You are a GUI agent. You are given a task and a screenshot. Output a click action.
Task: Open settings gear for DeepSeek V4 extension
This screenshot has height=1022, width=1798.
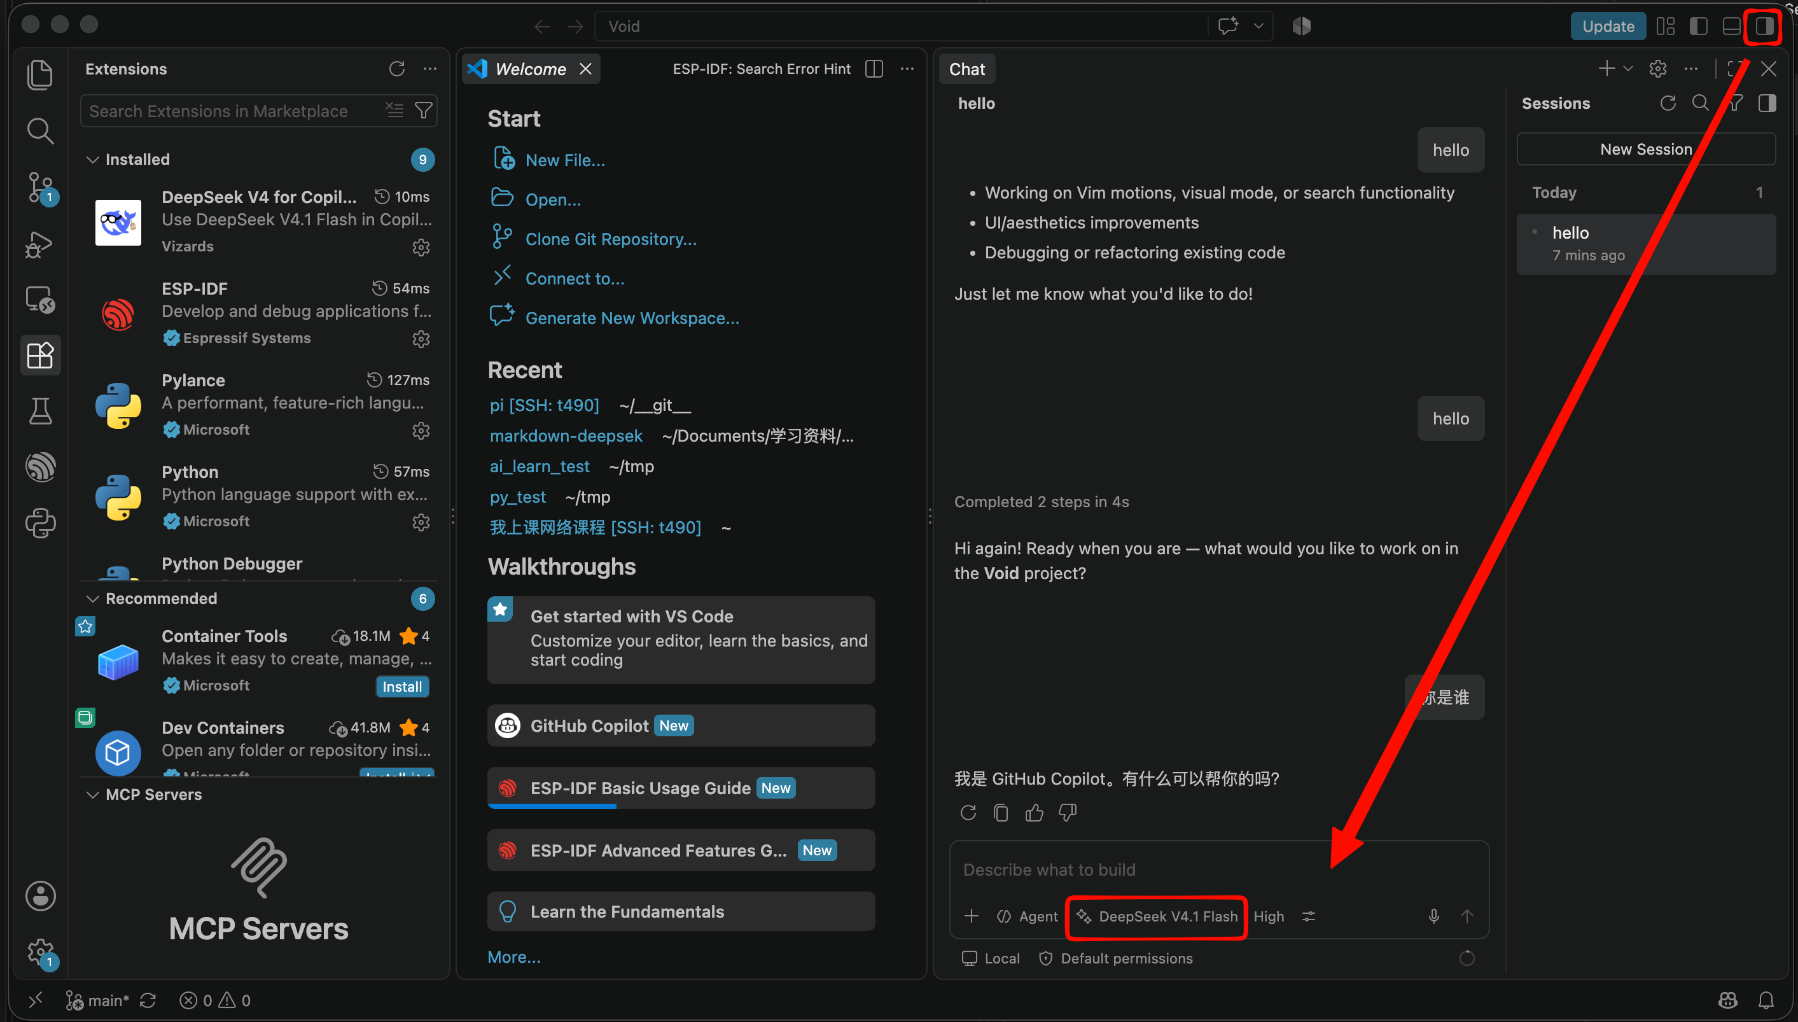coord(421,247)
